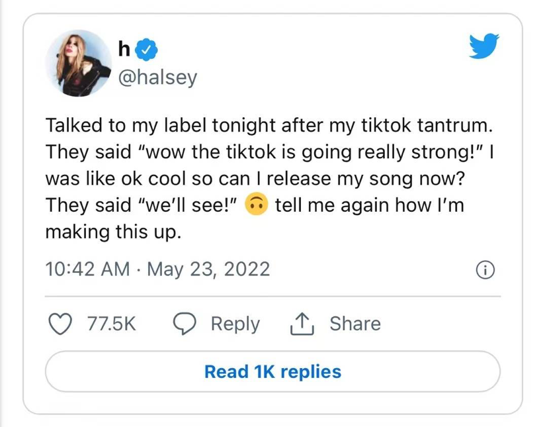Open Halsey's profile picture

[78, 63]
